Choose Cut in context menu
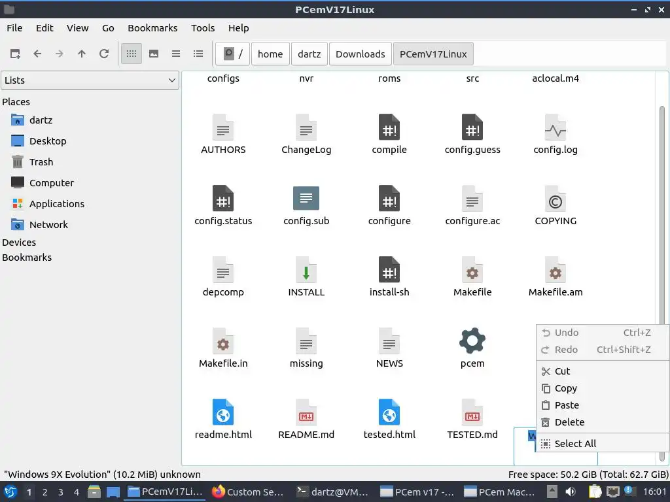This screenshot has width=670, height=502. [x=603, y=371]
